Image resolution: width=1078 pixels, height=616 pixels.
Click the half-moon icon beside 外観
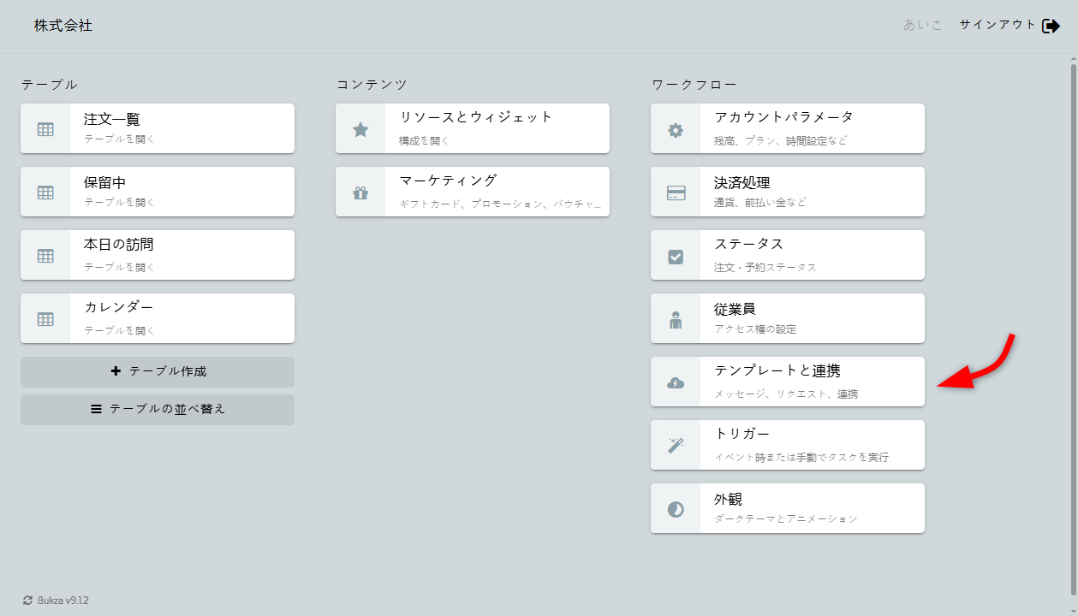point(676,509)
